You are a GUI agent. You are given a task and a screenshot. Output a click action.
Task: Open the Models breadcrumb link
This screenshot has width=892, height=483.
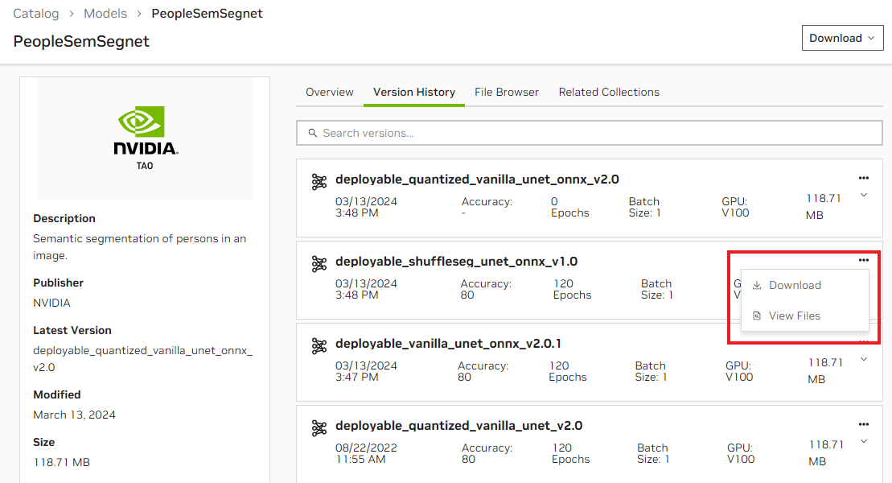click(x=105, y=14)
